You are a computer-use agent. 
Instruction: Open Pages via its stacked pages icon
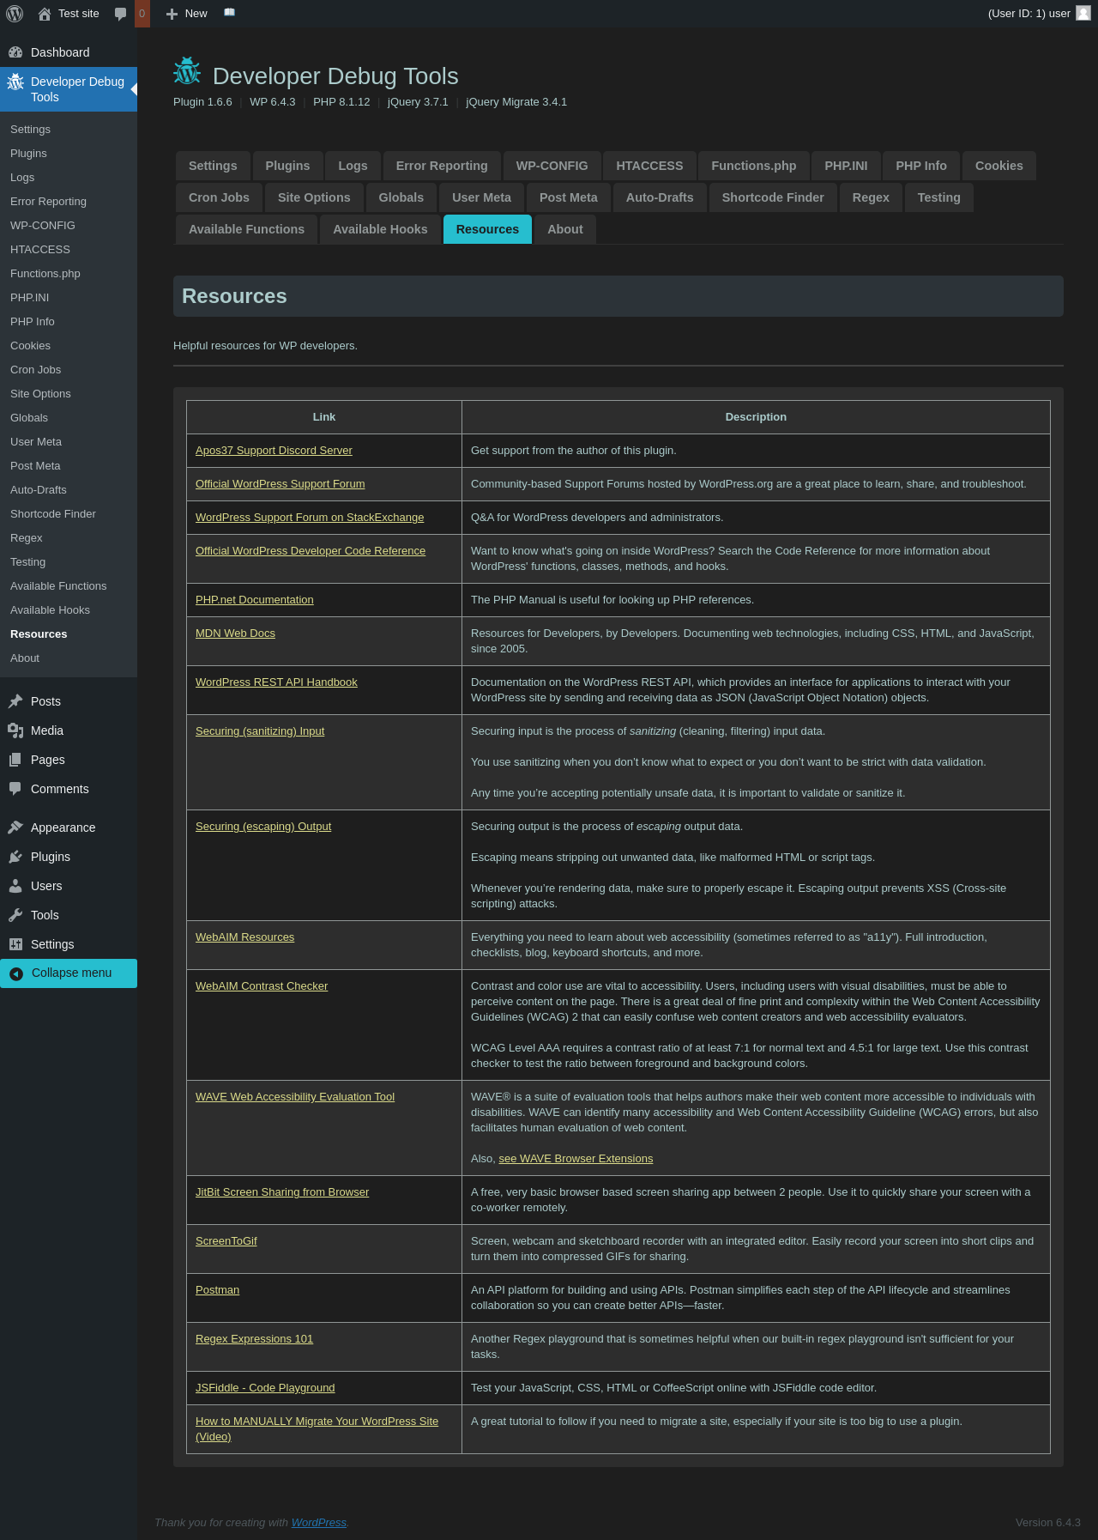coord(15,760)
